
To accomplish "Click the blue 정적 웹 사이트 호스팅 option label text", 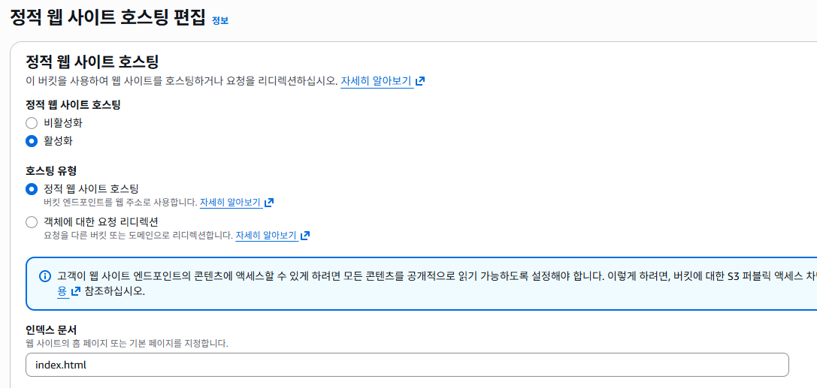I will [92, 188].
